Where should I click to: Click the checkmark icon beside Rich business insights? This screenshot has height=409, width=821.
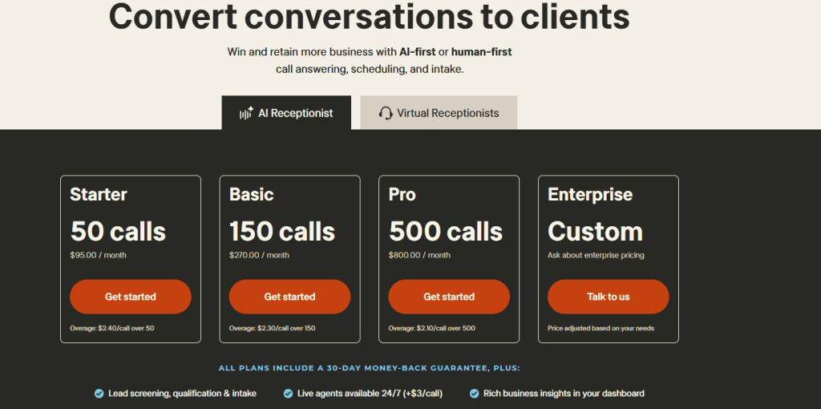474,393
